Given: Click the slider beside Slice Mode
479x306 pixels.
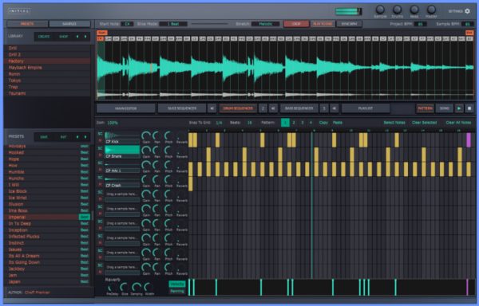Looking at the screenshot, I should pyautogui.click(x=209, y=24).
